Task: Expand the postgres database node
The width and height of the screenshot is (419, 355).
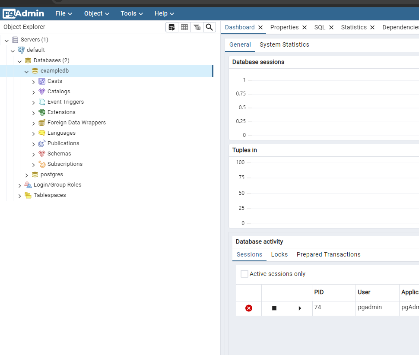Action: [27, 175]
